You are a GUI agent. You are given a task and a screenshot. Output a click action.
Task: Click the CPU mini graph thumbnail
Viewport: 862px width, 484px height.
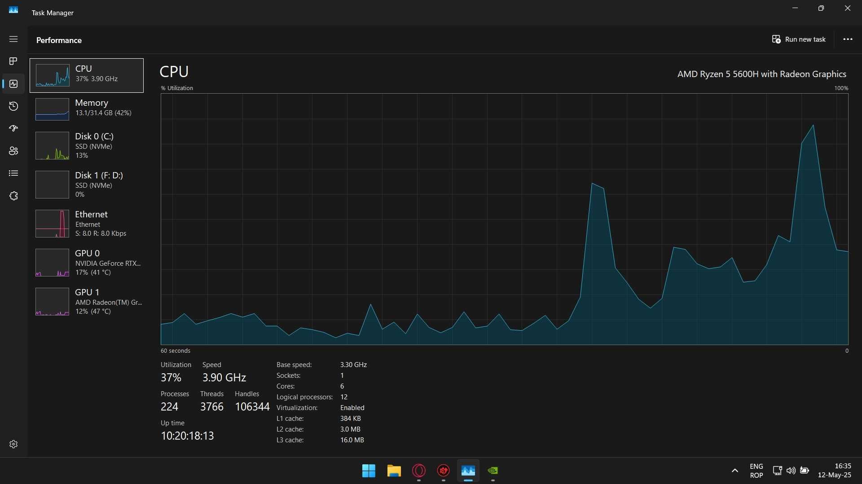pyautogui.click(x=52, y=75)
